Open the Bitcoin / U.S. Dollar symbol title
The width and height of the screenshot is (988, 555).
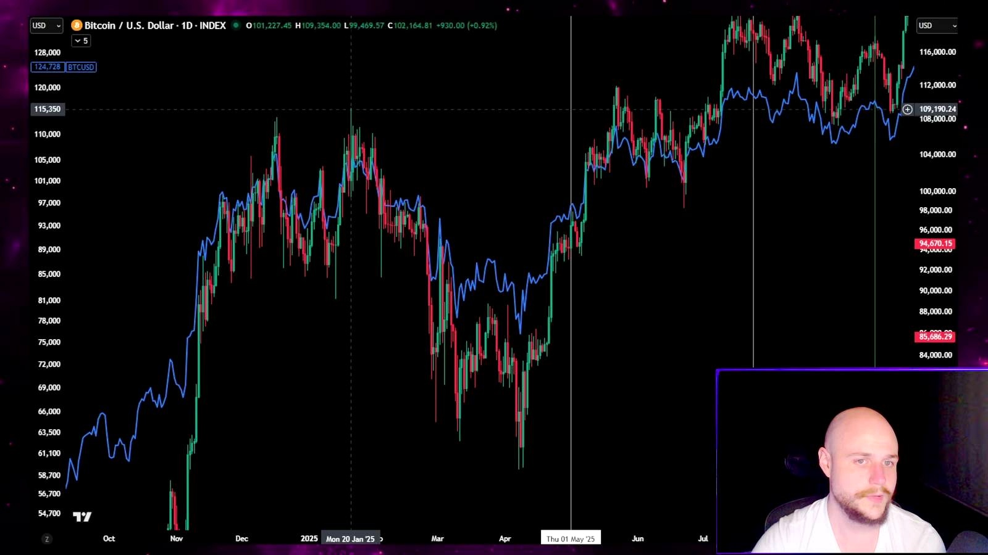tap(154, 25)
